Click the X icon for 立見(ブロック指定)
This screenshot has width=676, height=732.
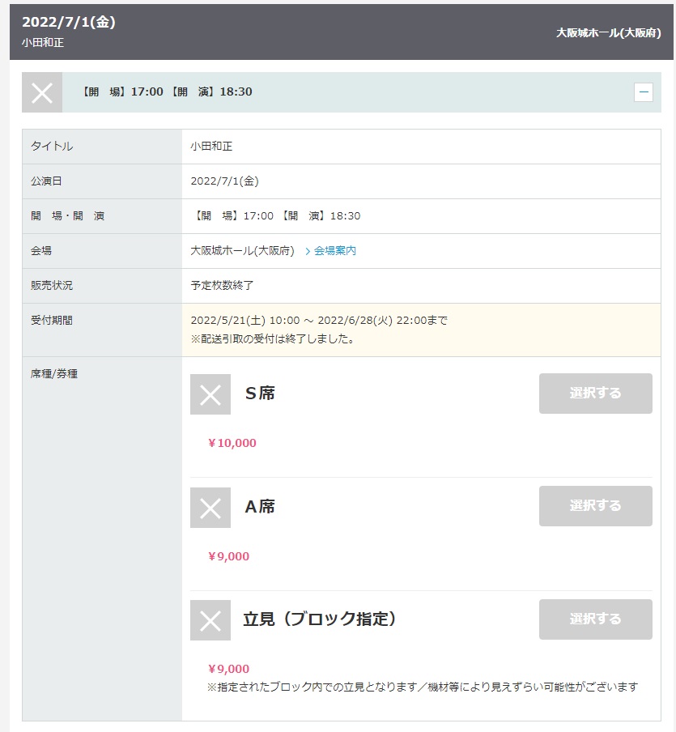210,620
